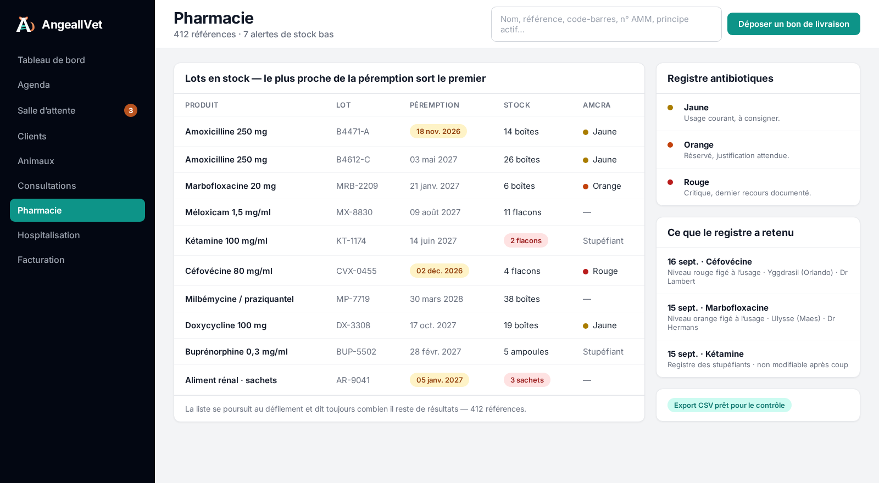Click the AngeallVet logo icon
The height and width of the screenshot is (483, 879).
25,24
